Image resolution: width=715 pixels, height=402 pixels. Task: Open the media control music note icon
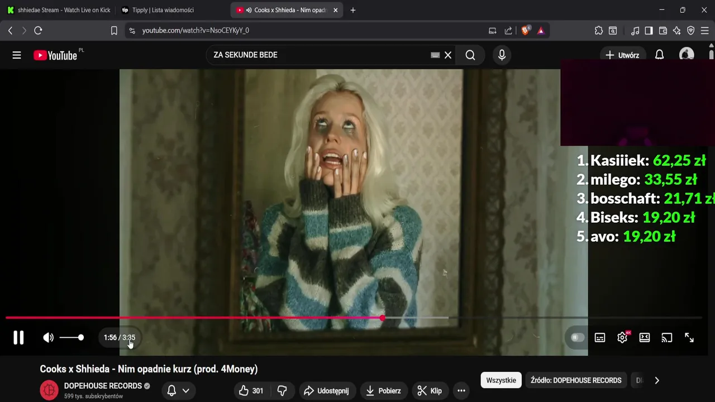click(635, 31)
